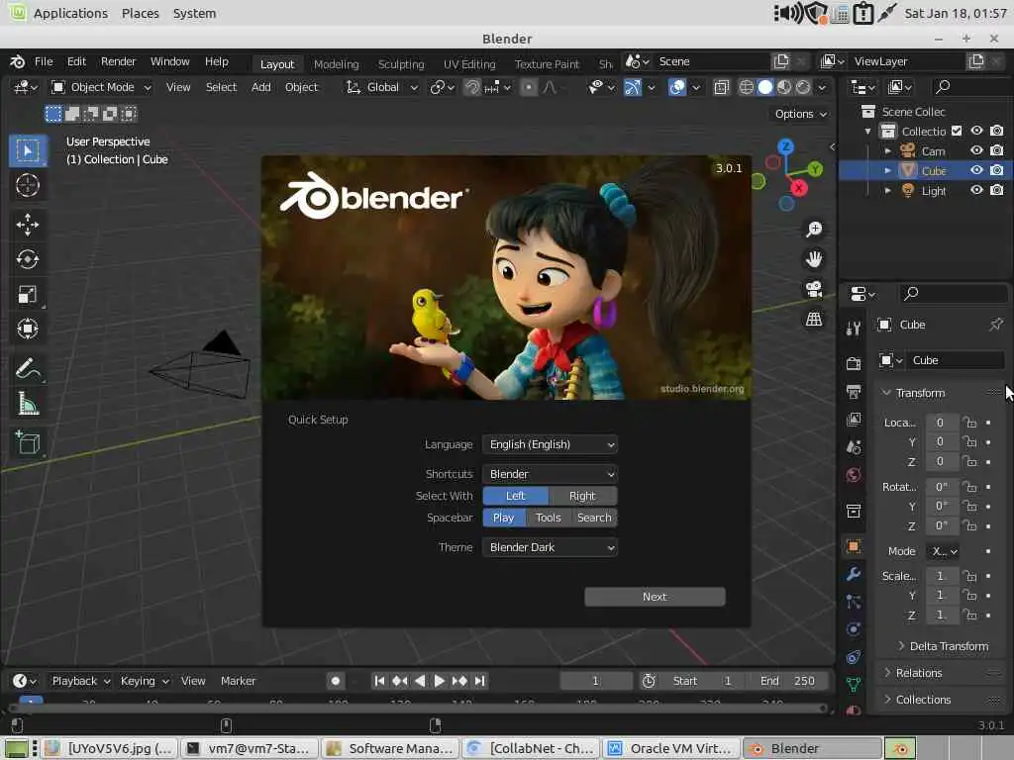Choose the Annotate pencil tool
The image size is (1014, 760).
pos(27,369)
